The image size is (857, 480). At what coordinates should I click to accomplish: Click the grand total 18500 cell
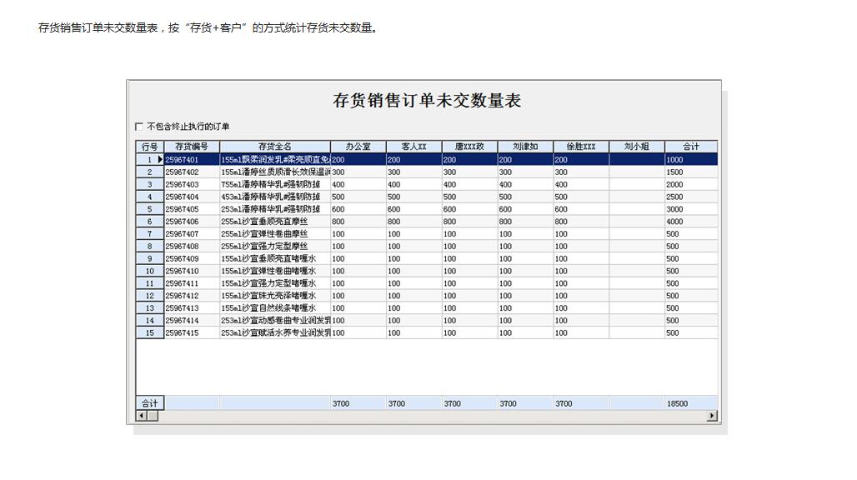(x=691, y=403)
